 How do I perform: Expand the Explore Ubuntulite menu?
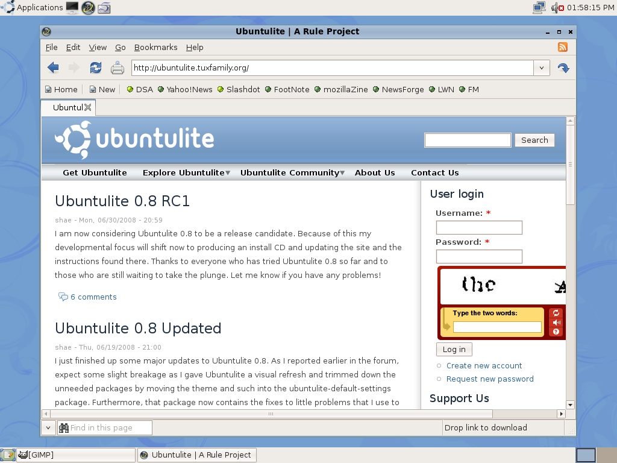tap(186, 173)
